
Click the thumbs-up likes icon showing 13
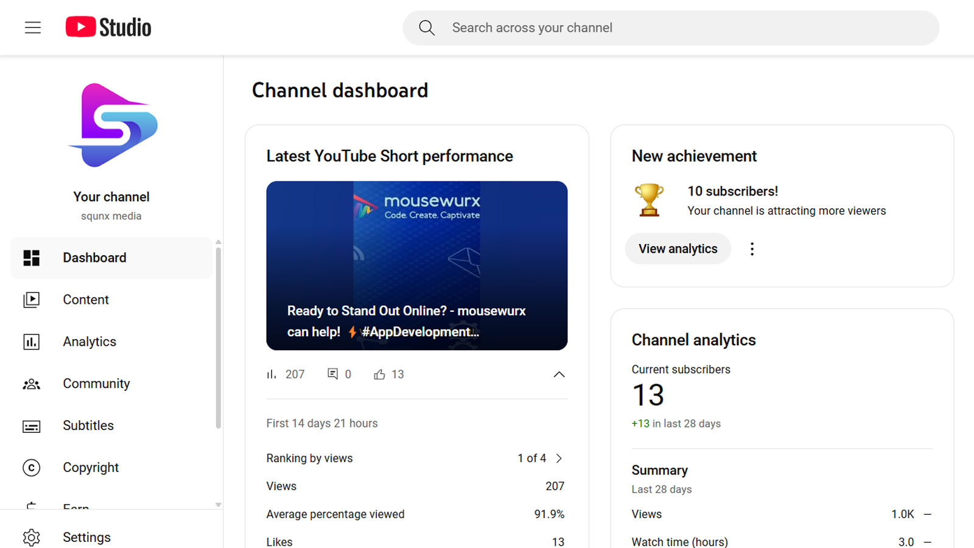pos(379,374)
